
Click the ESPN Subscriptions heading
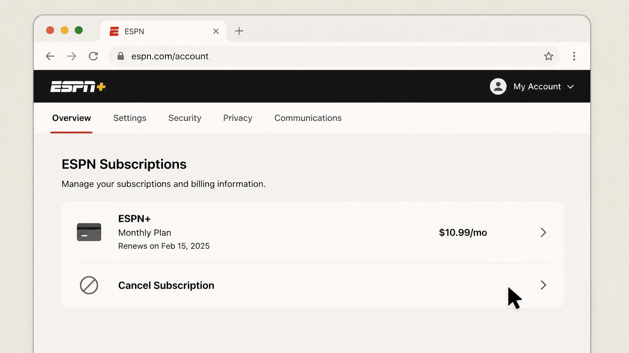tap(124, 164)
